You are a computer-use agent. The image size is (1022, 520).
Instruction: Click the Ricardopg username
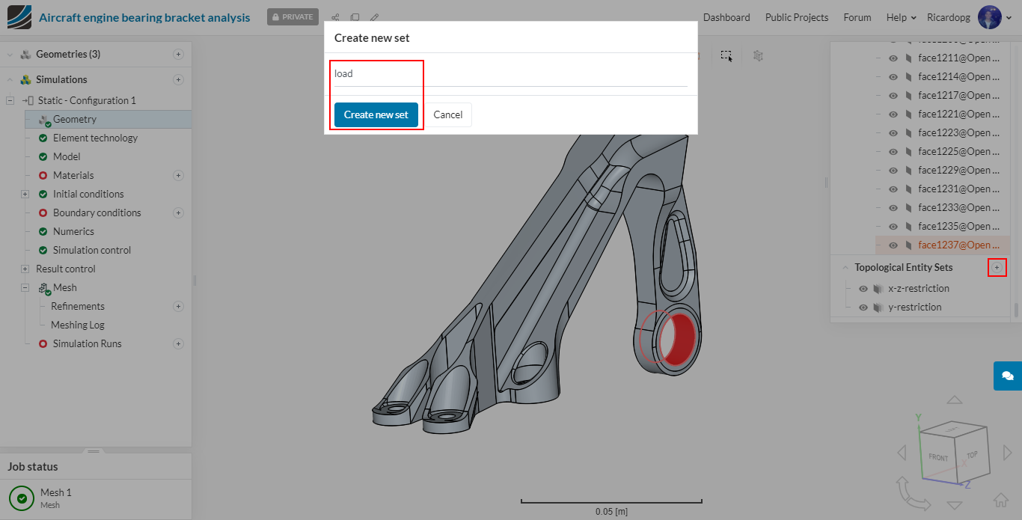click(x=949, y=17)
